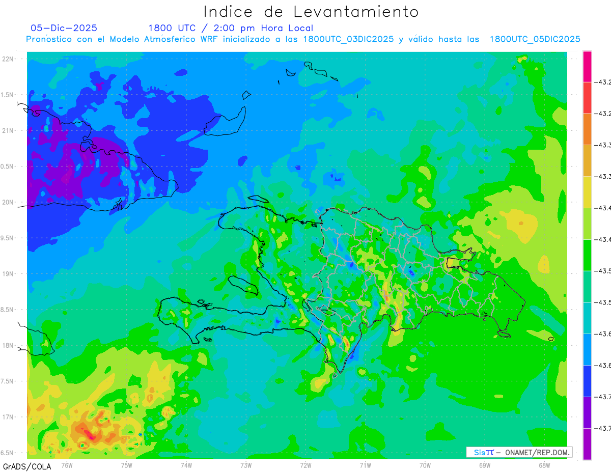Click the "7.5N" latitude label
Screen dimensions: 611x472
pos(7,381)
